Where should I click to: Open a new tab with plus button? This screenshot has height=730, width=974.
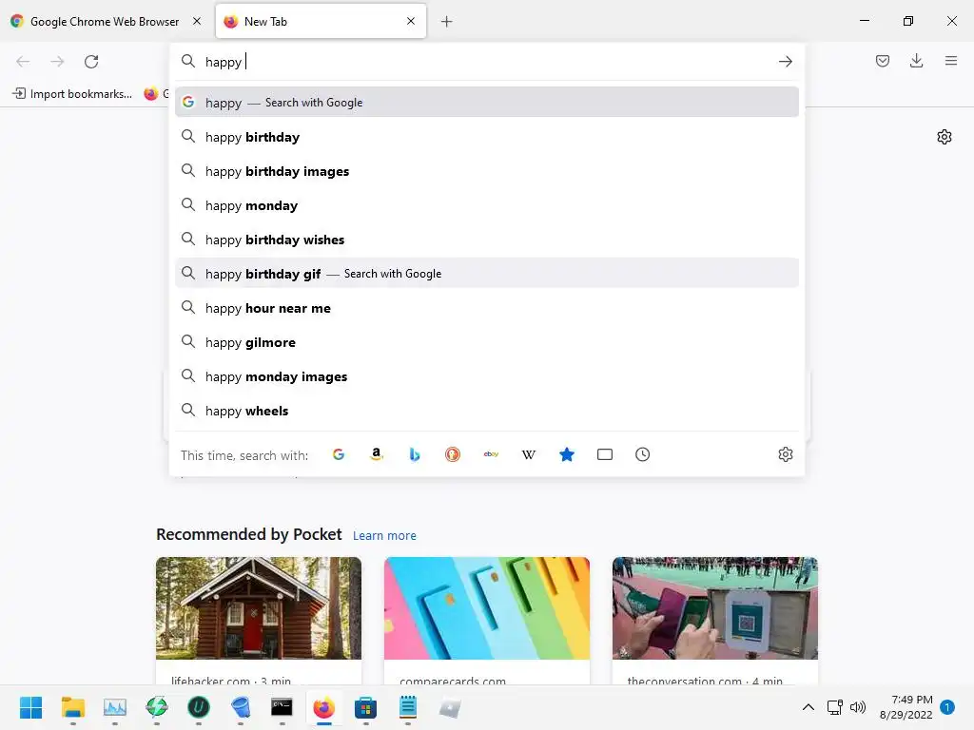[x=447, y=22]
